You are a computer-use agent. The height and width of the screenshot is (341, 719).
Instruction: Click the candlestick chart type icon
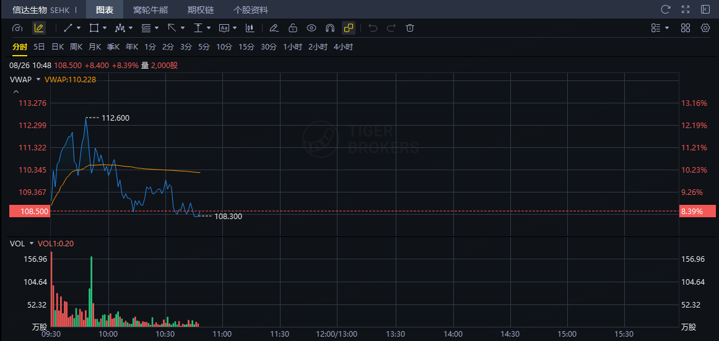coord(250,28)
